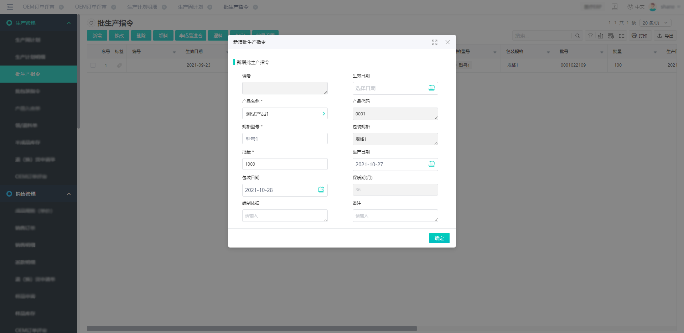
Task: Close the 生产计划明细 tab
Action: (x=164, y=7)
